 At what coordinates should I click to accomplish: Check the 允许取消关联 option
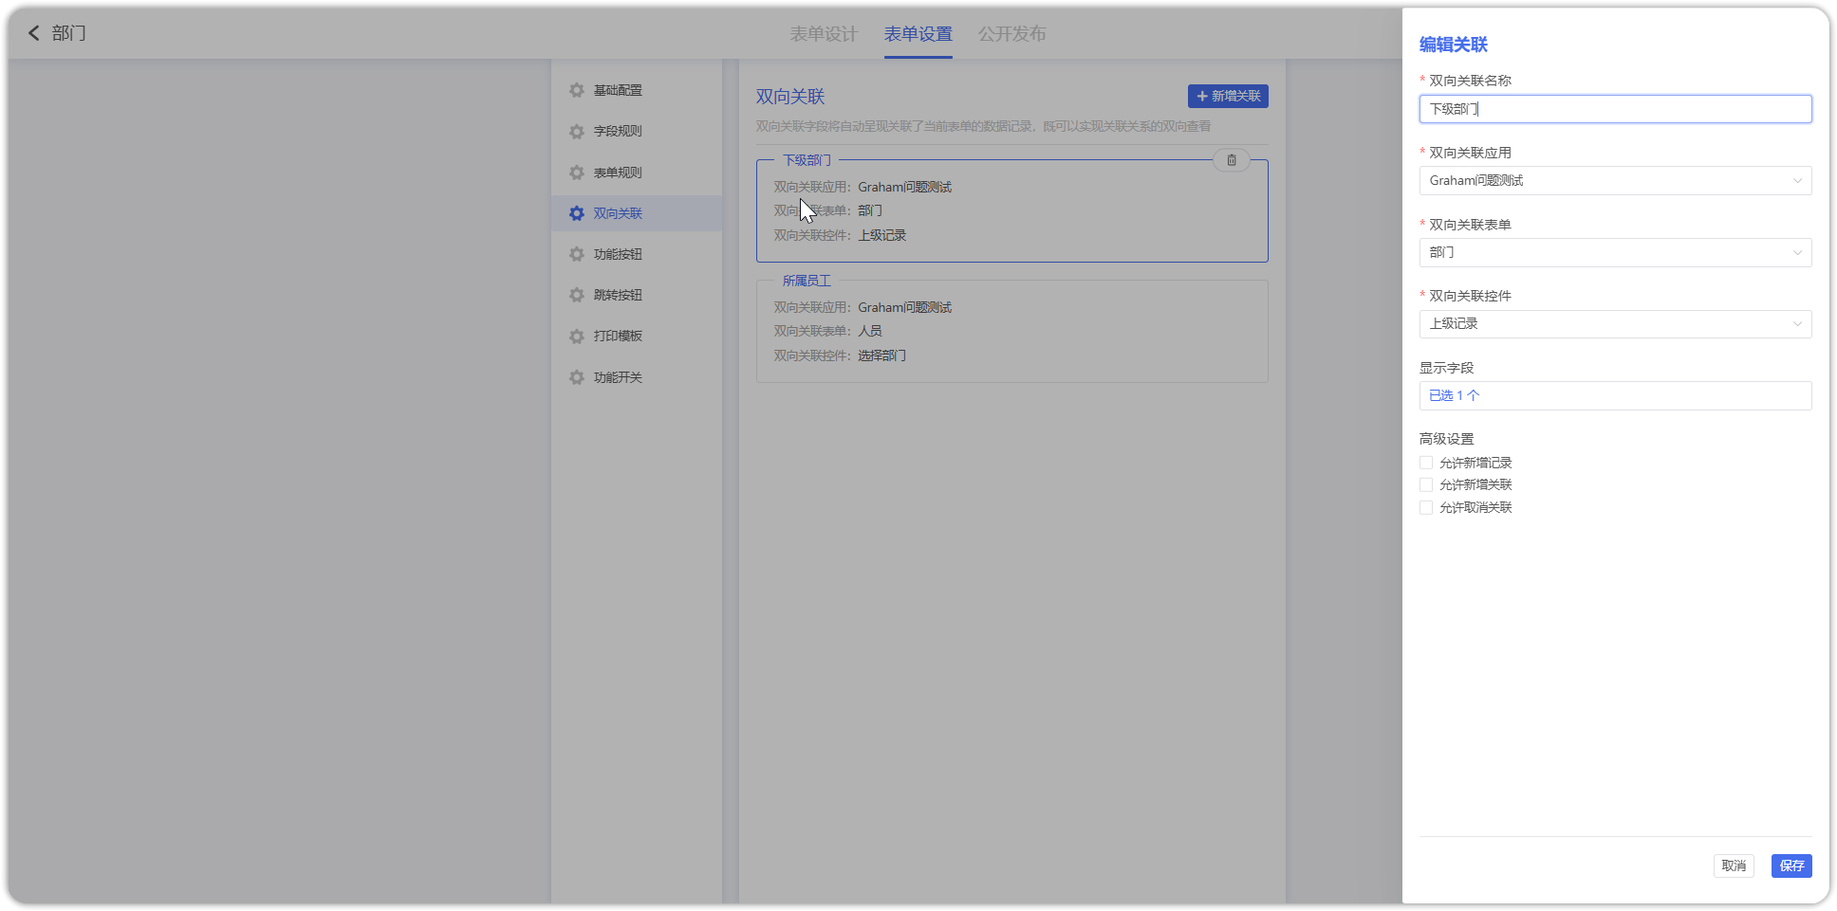[1426, 507]
